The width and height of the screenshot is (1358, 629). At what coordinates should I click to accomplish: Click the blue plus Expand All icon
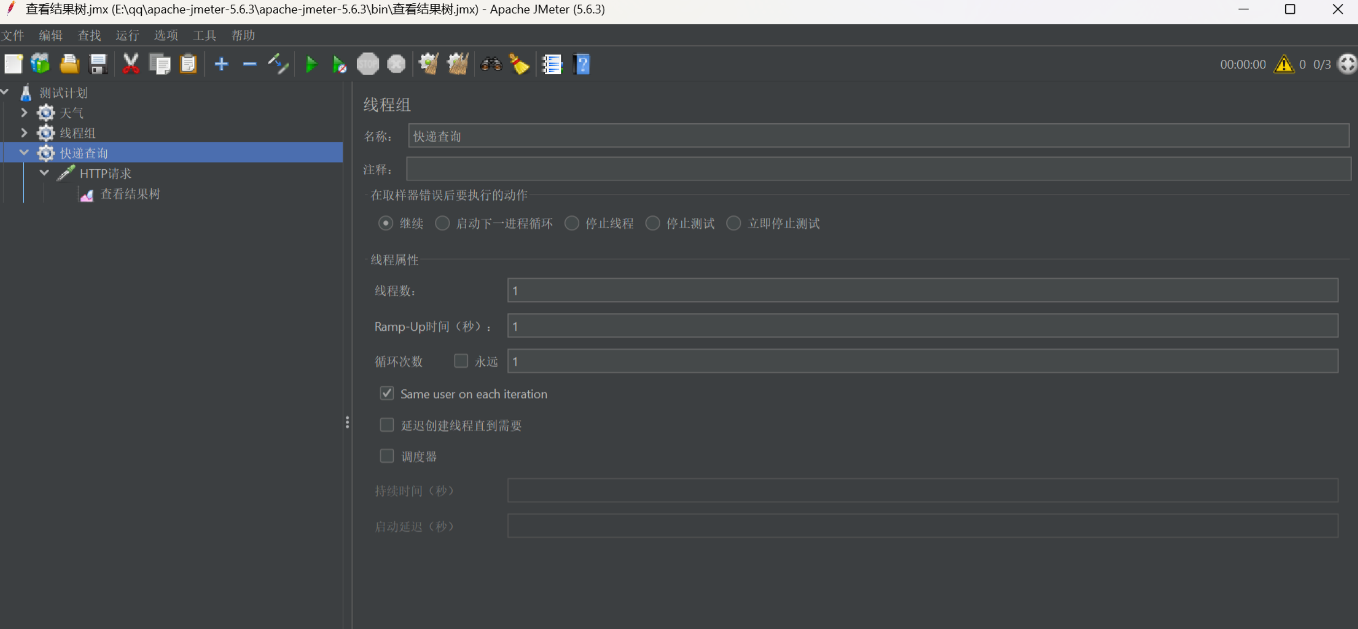[x=221, y=65]
